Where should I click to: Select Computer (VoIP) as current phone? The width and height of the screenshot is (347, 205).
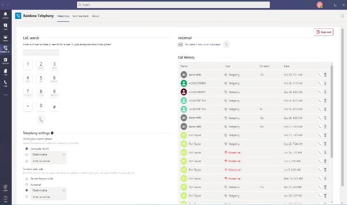coord(27,149)
